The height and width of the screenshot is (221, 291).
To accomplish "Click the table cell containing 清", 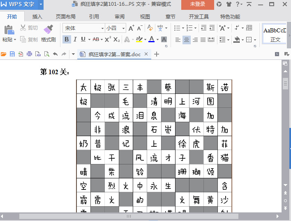I will (154, 101).
